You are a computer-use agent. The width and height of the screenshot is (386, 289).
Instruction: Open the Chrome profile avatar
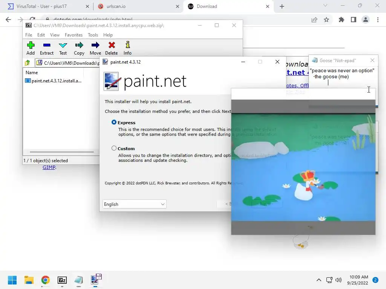pyautogui.click(x=366, y=20)
